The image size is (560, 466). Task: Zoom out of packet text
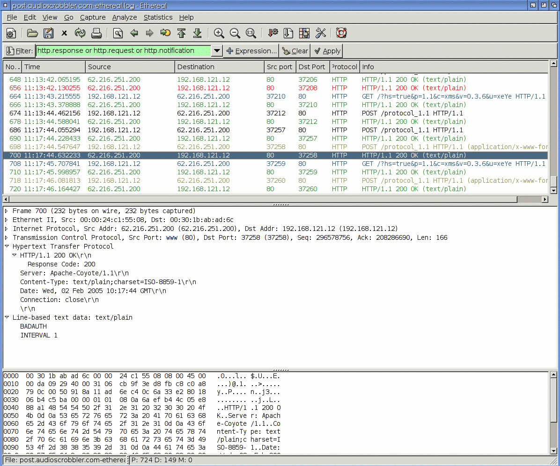(235, 34)
